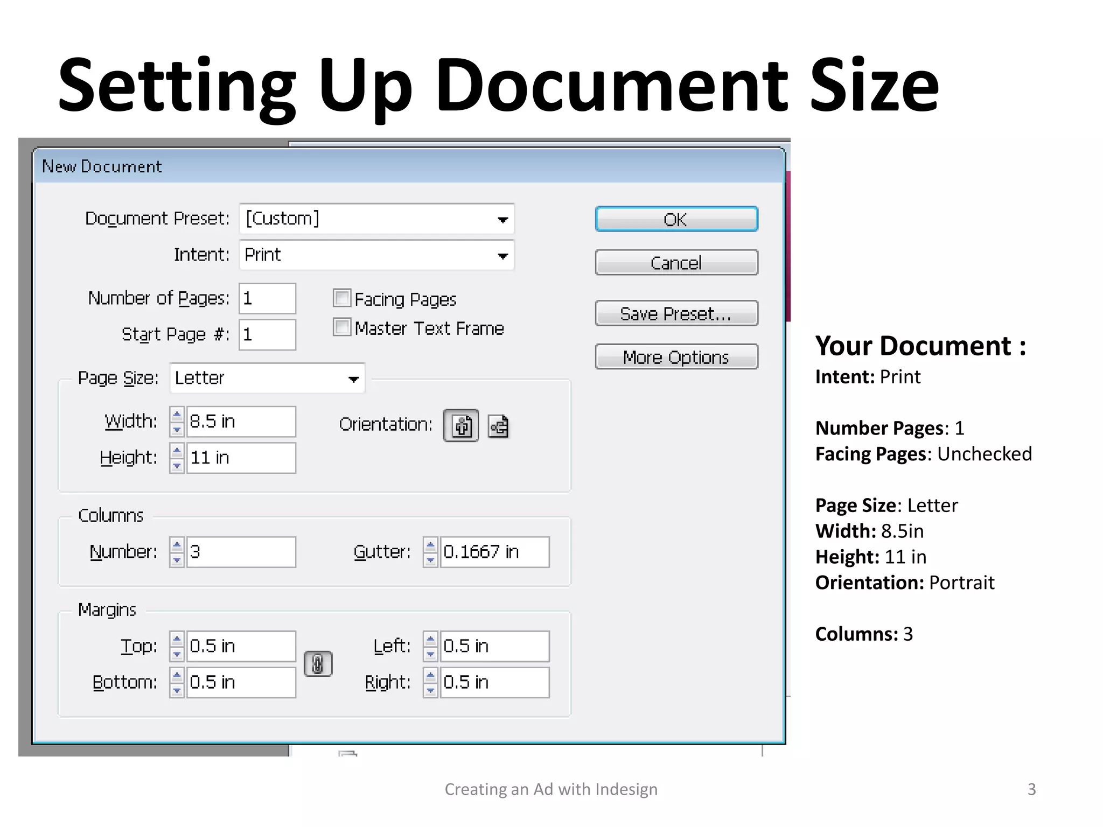Decrease Bottom margin with down stepper

(x=177, y=690)
